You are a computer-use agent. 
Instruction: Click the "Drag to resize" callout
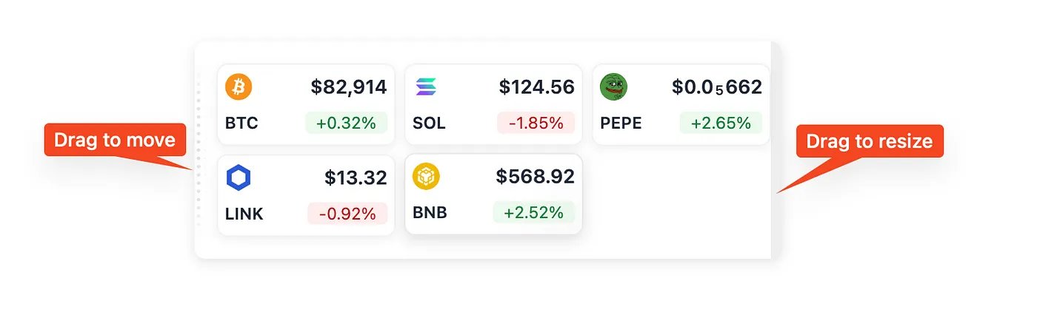coord(869,141)
